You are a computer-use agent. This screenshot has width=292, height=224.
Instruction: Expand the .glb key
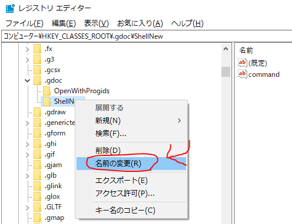(28, 176)
